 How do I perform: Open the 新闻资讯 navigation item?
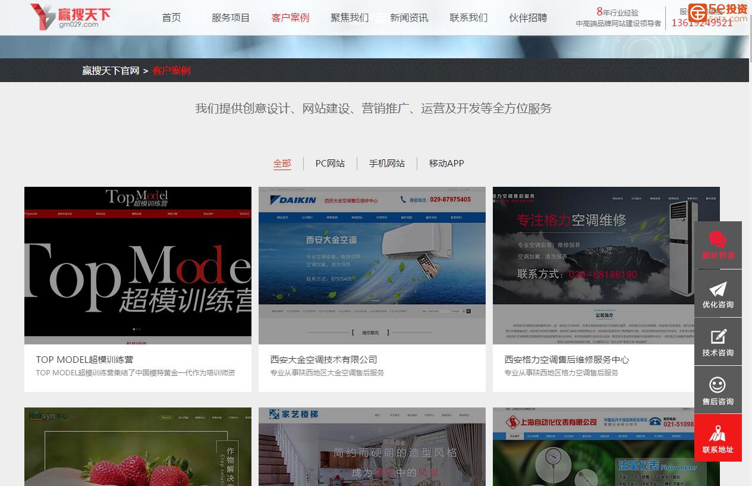pyautogui.click(x=409, y=18)
